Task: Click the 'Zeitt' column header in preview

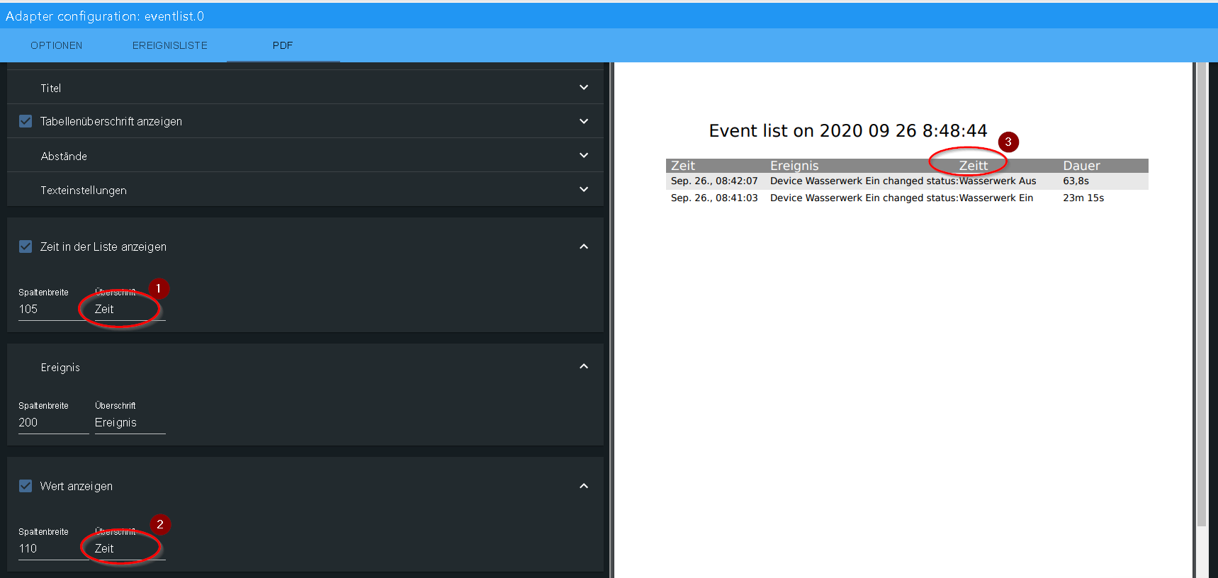Action: click(x=974, y=166)
